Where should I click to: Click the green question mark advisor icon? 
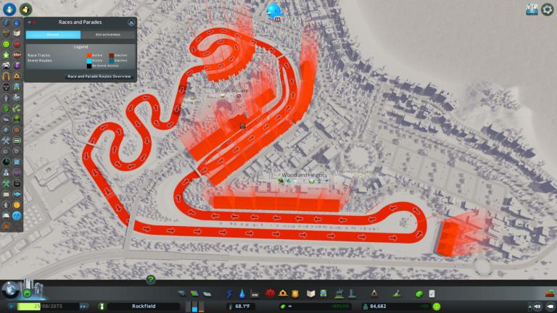151,280
